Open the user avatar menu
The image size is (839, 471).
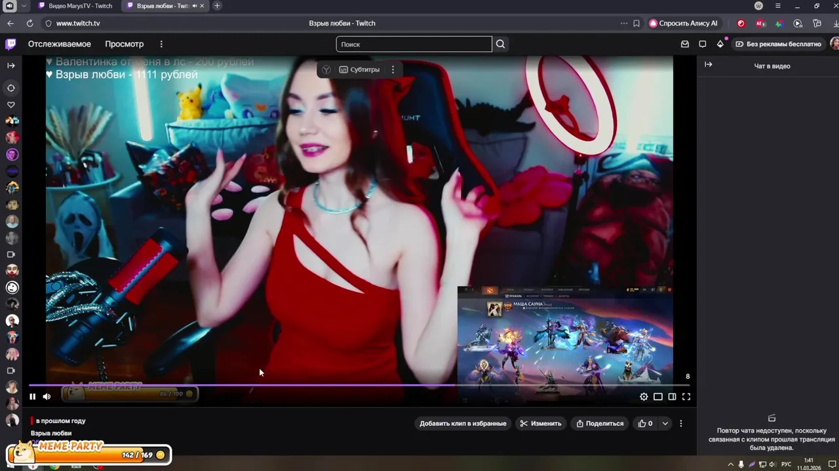(834, 44)
